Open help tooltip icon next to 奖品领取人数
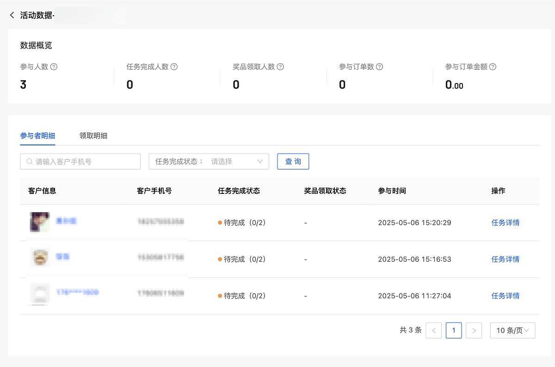Image resolution: width=555 pixels, height=367 pixels. click(x=280, y=66)
